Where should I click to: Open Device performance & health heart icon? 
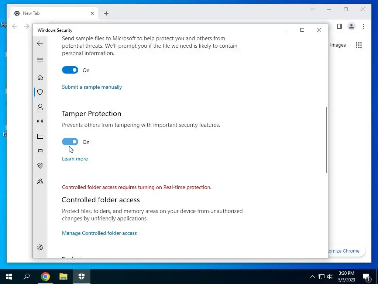tap(40, 166)
